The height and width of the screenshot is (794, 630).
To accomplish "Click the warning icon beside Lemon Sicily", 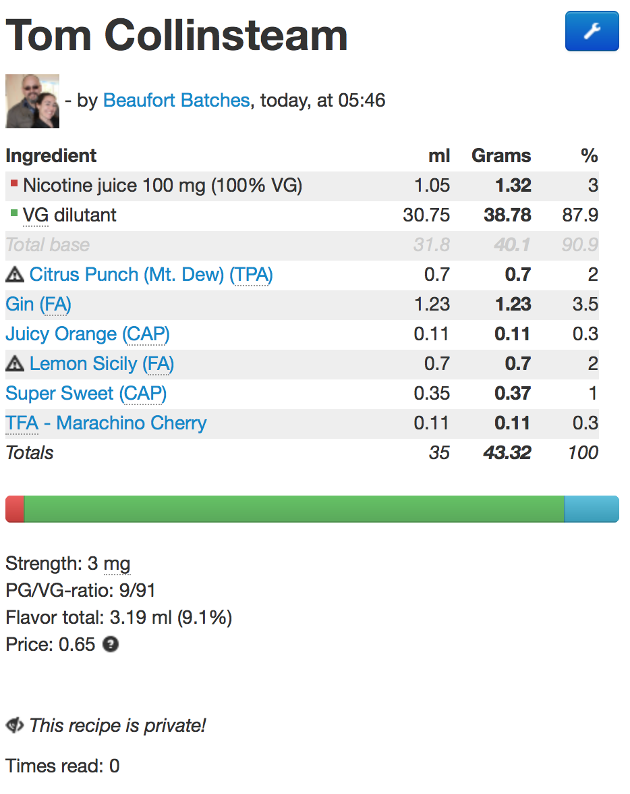I will coord(14,364).
